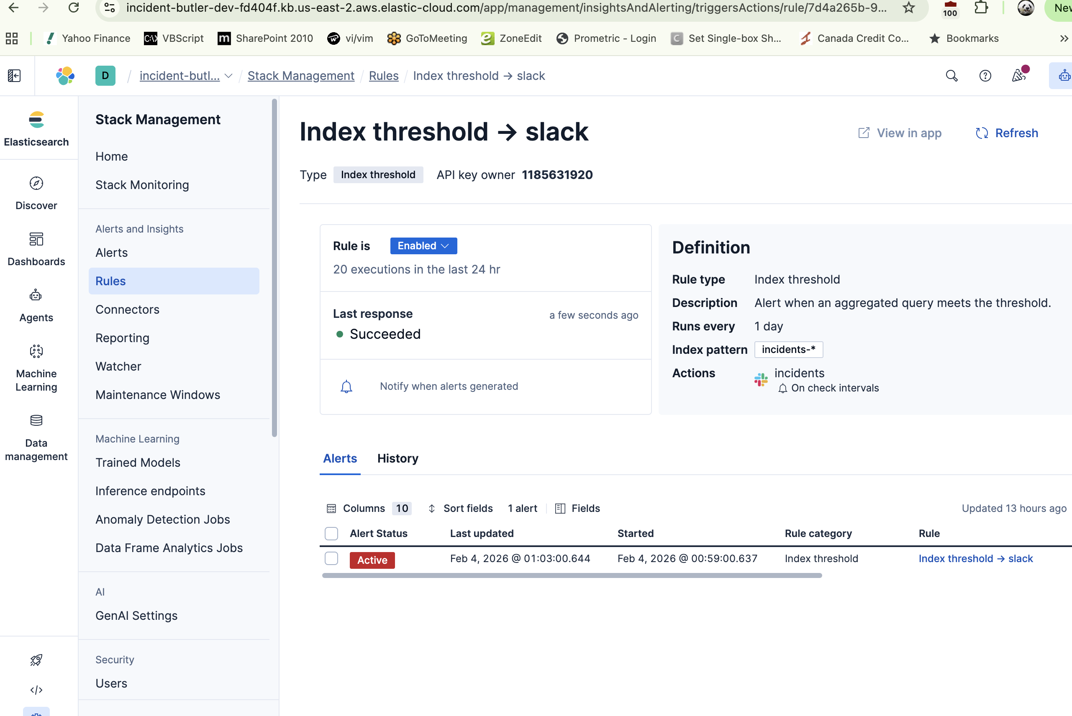Open the Data management database icon
Screen dimensions: 1072x716
[36, 421]
